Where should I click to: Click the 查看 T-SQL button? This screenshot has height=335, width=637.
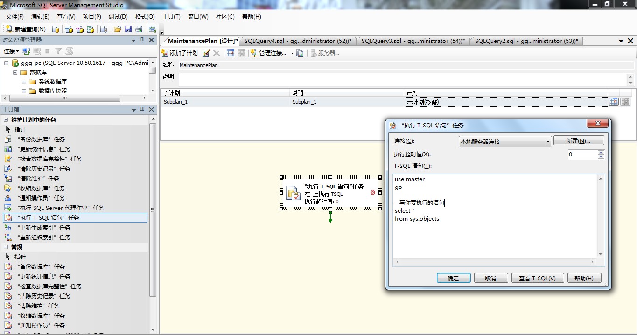point(537,278)
